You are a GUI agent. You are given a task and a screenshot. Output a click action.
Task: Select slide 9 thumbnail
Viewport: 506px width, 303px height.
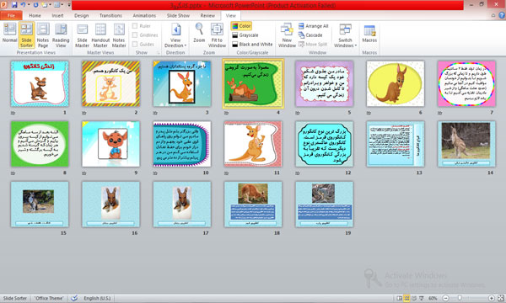coord(110,144)
